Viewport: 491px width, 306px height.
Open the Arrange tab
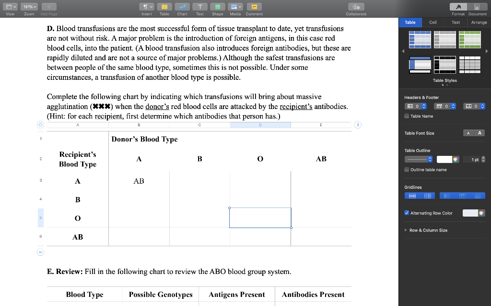479,22
